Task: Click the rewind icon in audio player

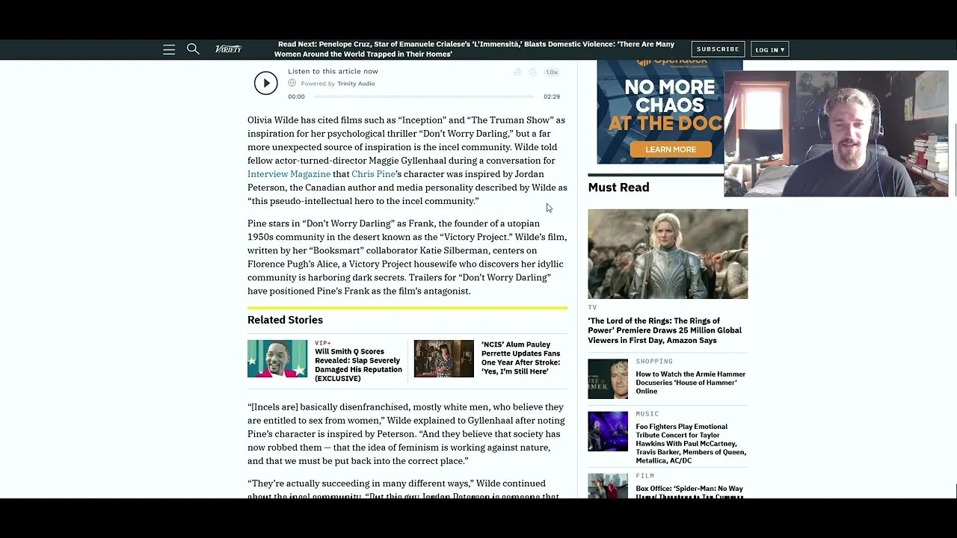Action: [517, 72]
